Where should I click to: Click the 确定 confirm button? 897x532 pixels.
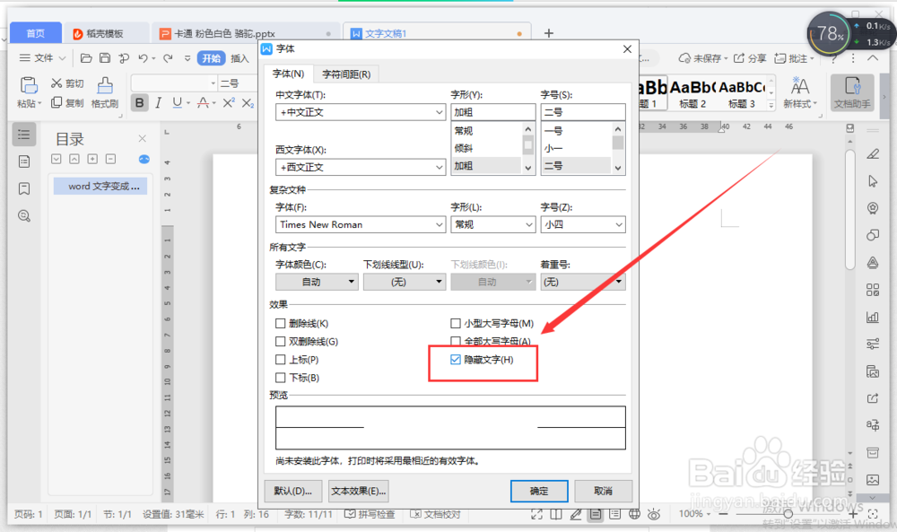(539, 491)
